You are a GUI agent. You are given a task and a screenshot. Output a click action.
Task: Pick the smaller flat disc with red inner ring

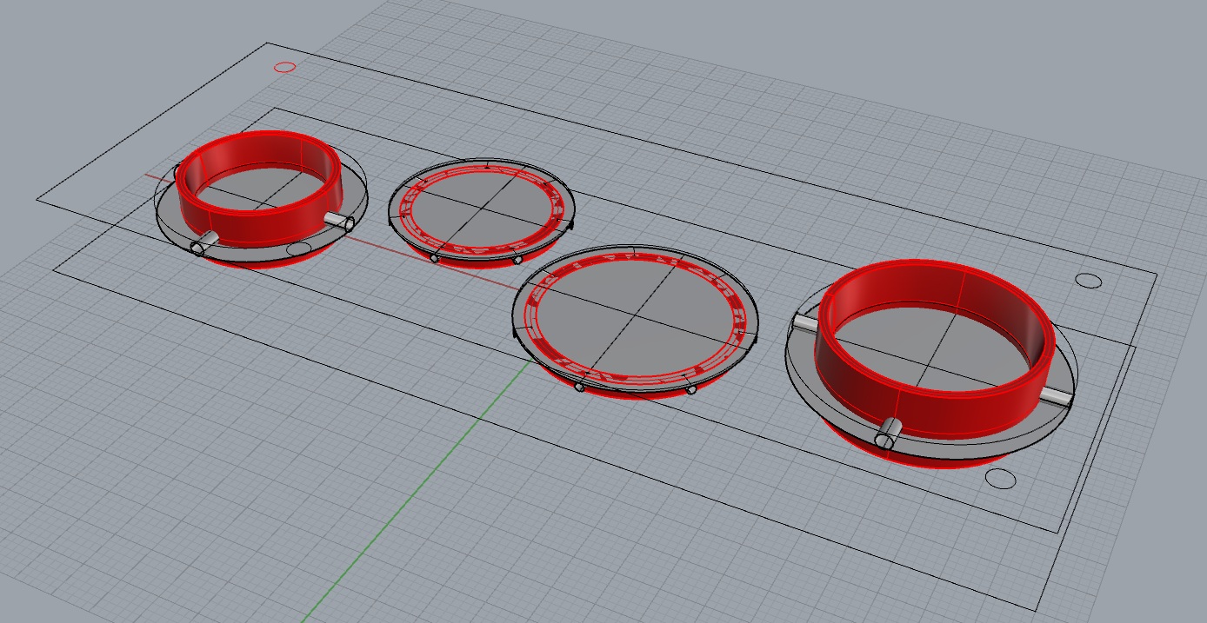[x=480, y=207]
